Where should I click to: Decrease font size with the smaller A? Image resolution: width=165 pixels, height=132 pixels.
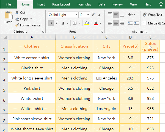pyautogui.click(x=100, y=15)
